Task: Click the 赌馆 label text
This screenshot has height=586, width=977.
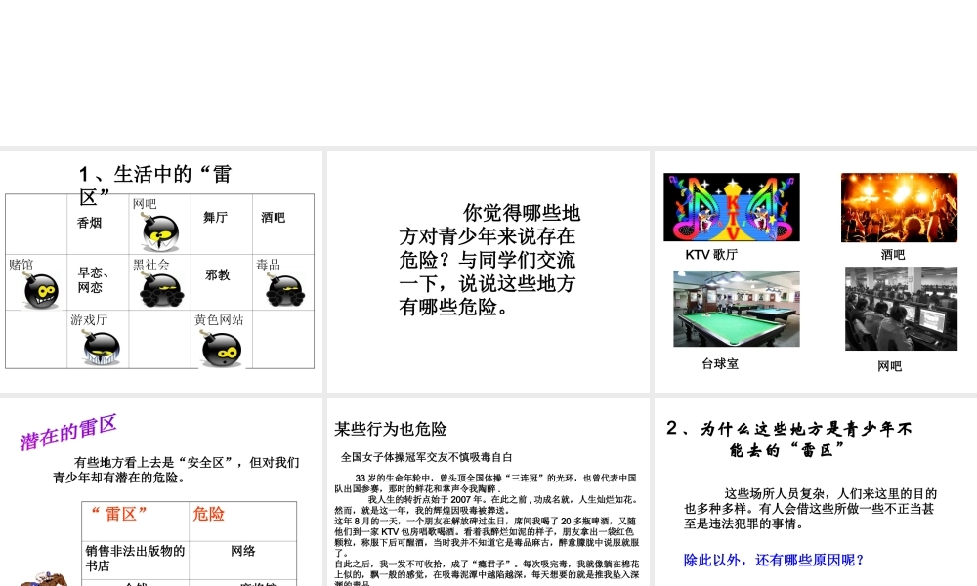Action: point(21,264)
